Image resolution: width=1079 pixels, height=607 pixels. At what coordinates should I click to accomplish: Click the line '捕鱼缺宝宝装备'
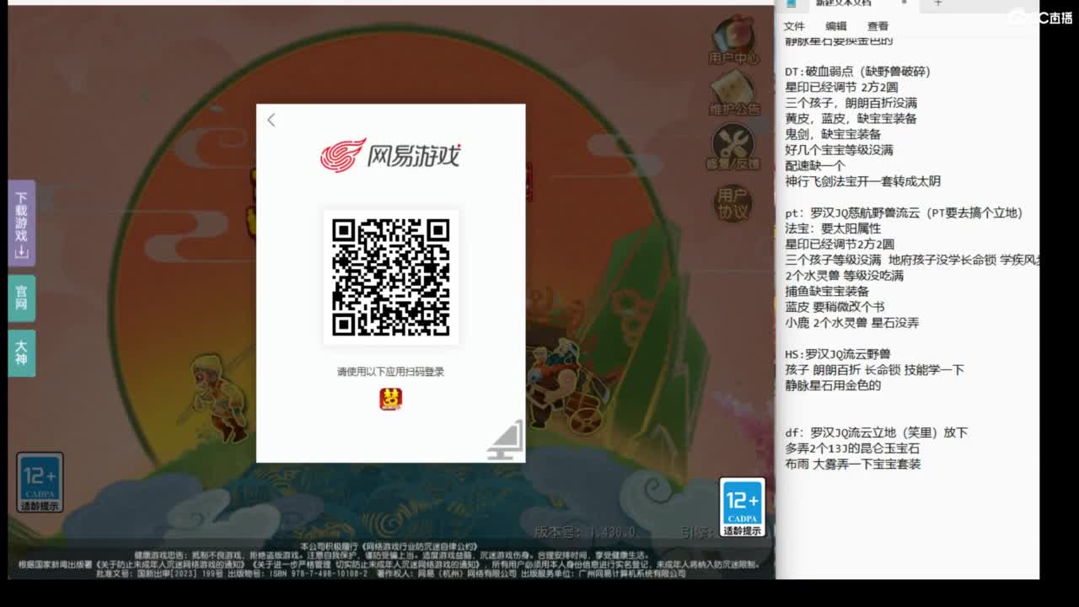pyautogui.click(x=827, y=292)
